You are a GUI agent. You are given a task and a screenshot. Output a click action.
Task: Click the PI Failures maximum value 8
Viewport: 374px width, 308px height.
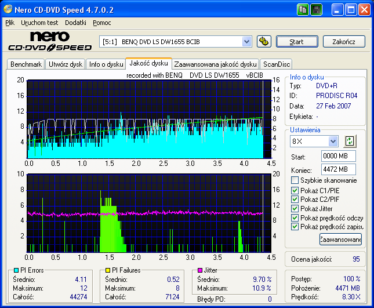click(x=177, y=288)
